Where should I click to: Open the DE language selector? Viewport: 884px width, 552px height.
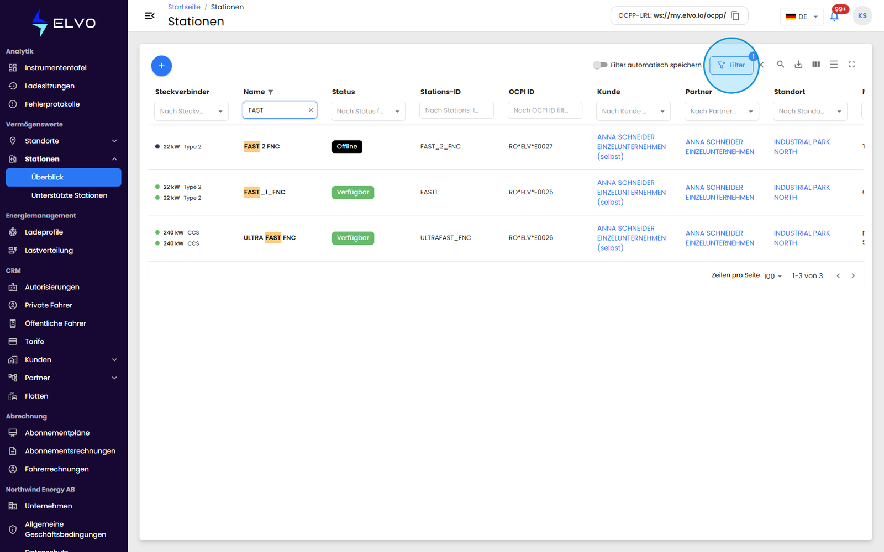[x=802, y=17]
